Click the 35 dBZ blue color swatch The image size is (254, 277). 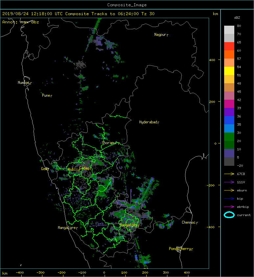click(x=229, y=120)
